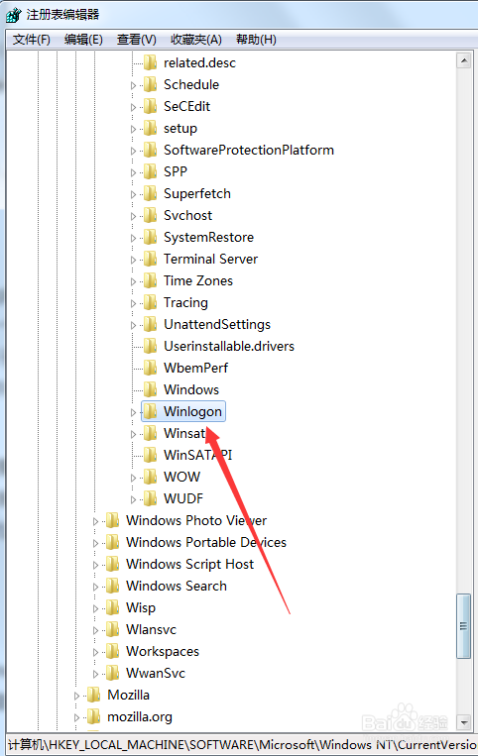This screenshot has width=478, height=756.
Task: Open the 收藏夹(A) menu
Action: tap(195, 40)
